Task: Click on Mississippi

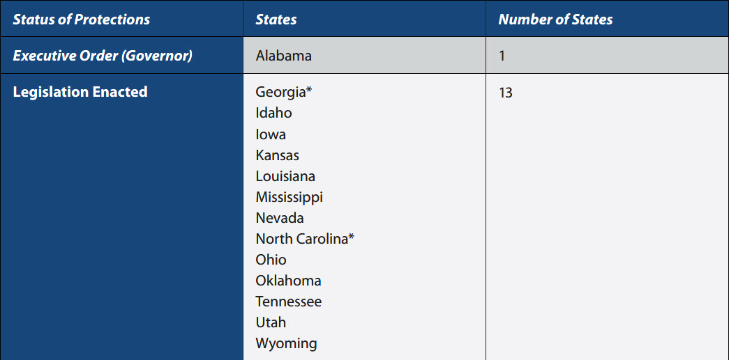Action: point(289,197)
